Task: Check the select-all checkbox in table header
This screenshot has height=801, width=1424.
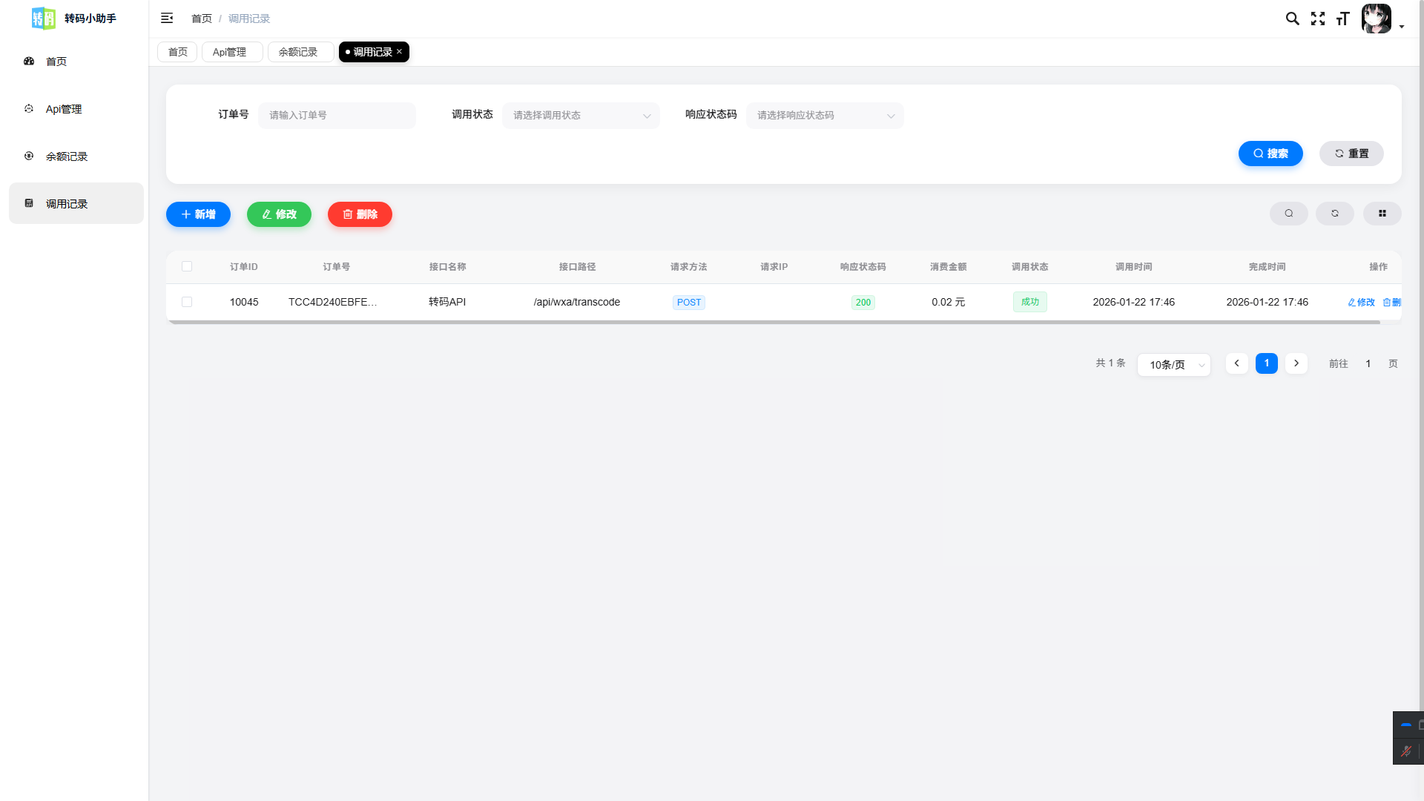Action: (x=187, y=266)
